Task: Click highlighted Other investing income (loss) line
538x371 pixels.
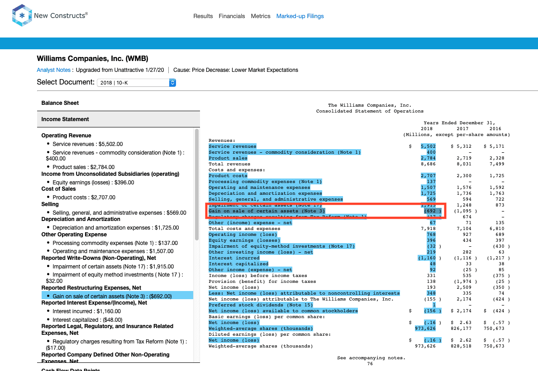Action: click(x=261, y=252)
